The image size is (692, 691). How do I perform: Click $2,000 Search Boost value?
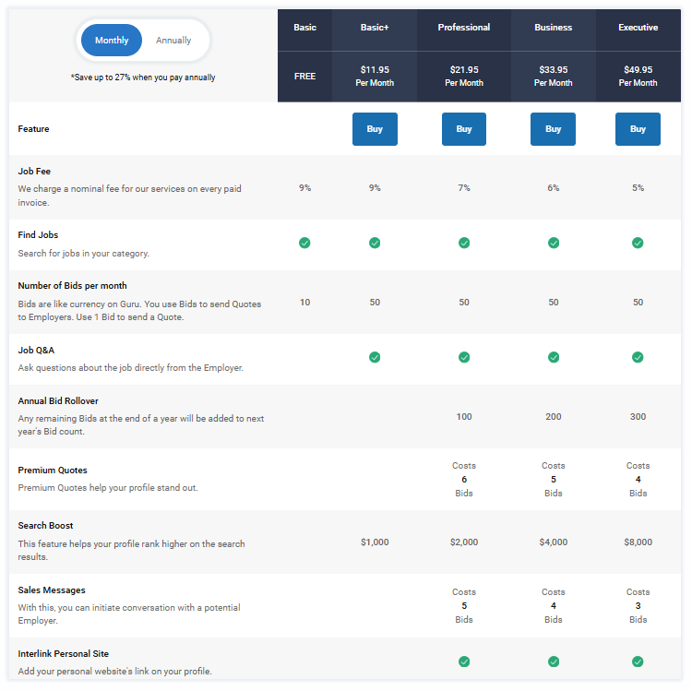464,542
